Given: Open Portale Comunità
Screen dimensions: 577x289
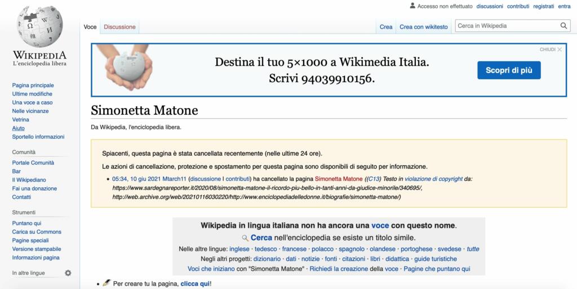Looking at the screenshot, I should click(33, 162).
